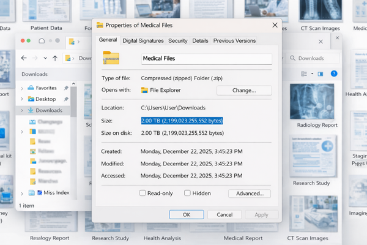This screenshot has width=367, height=245.
Task: Enable the Read-only checkbox
Action: 143,193
